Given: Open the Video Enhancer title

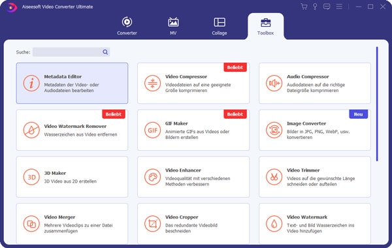Looking at the screenshot, I should click(183, 170).
